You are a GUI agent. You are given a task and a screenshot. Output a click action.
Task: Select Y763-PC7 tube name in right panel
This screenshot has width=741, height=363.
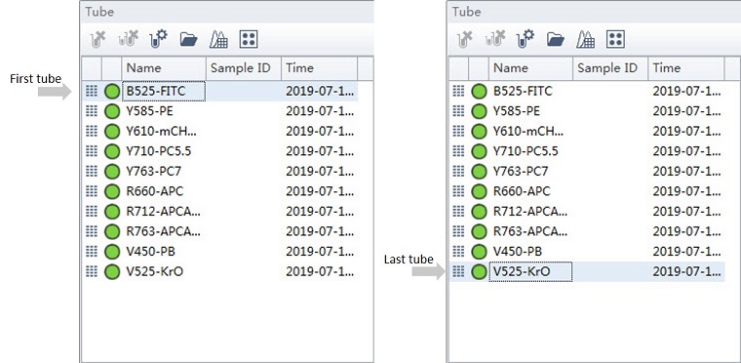tap(521, 172)
